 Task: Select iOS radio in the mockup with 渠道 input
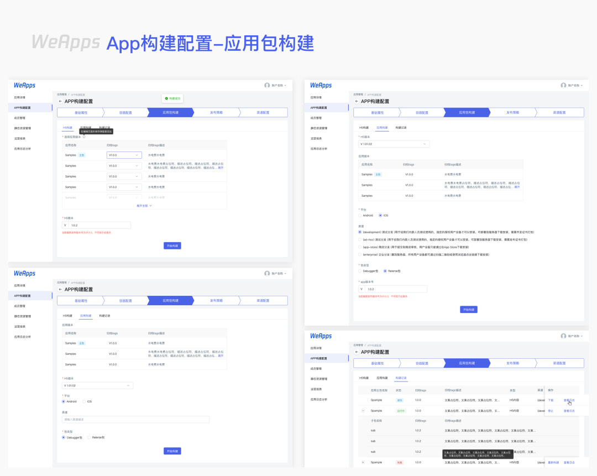[84, 401]
